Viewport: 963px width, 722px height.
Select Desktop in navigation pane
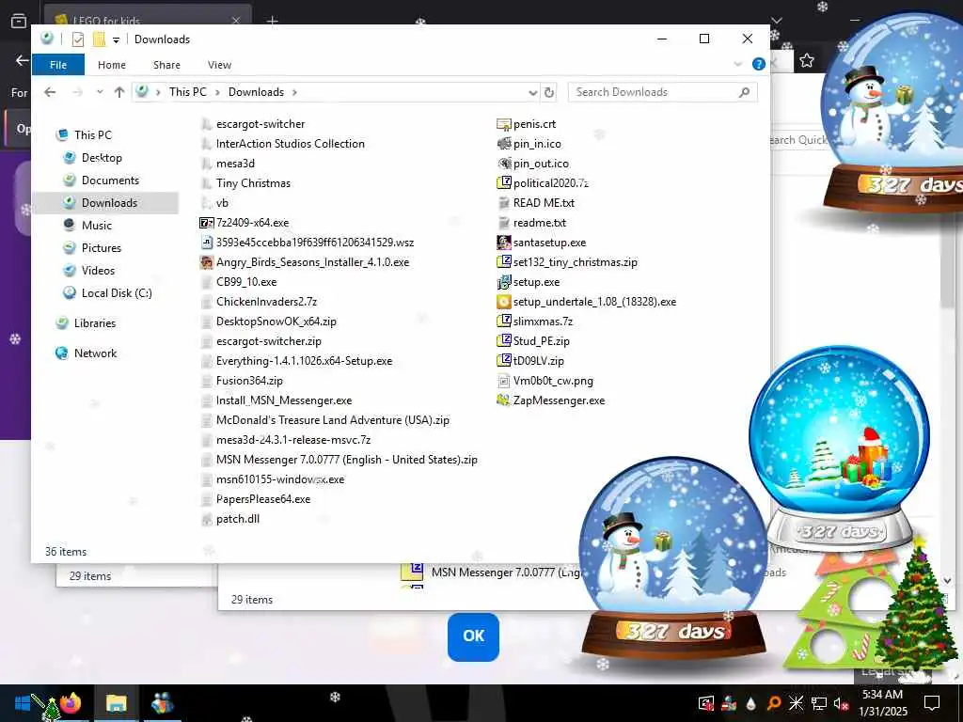tap(102, 158)
